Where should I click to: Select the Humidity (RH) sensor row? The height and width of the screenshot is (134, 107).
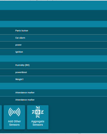point(53,65)
